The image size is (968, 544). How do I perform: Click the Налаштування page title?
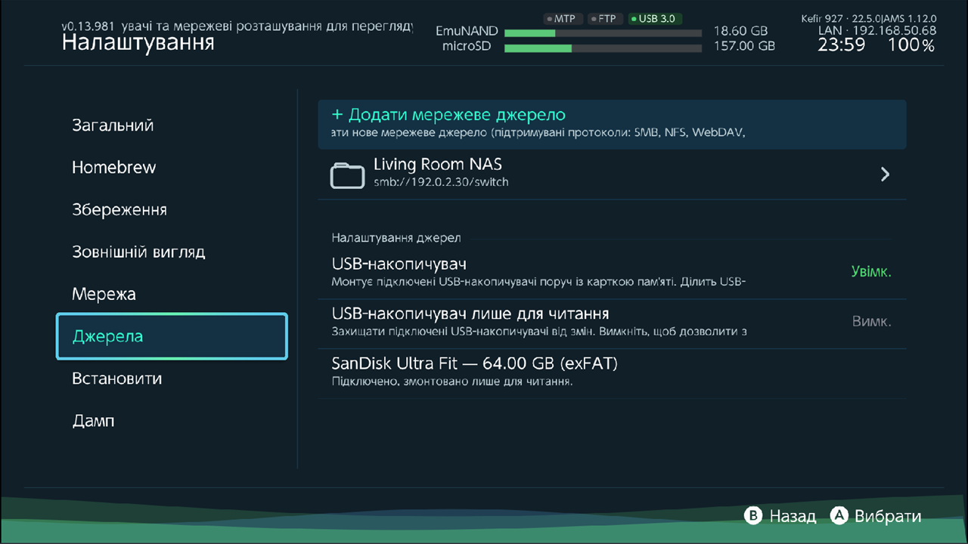(138, 43)
